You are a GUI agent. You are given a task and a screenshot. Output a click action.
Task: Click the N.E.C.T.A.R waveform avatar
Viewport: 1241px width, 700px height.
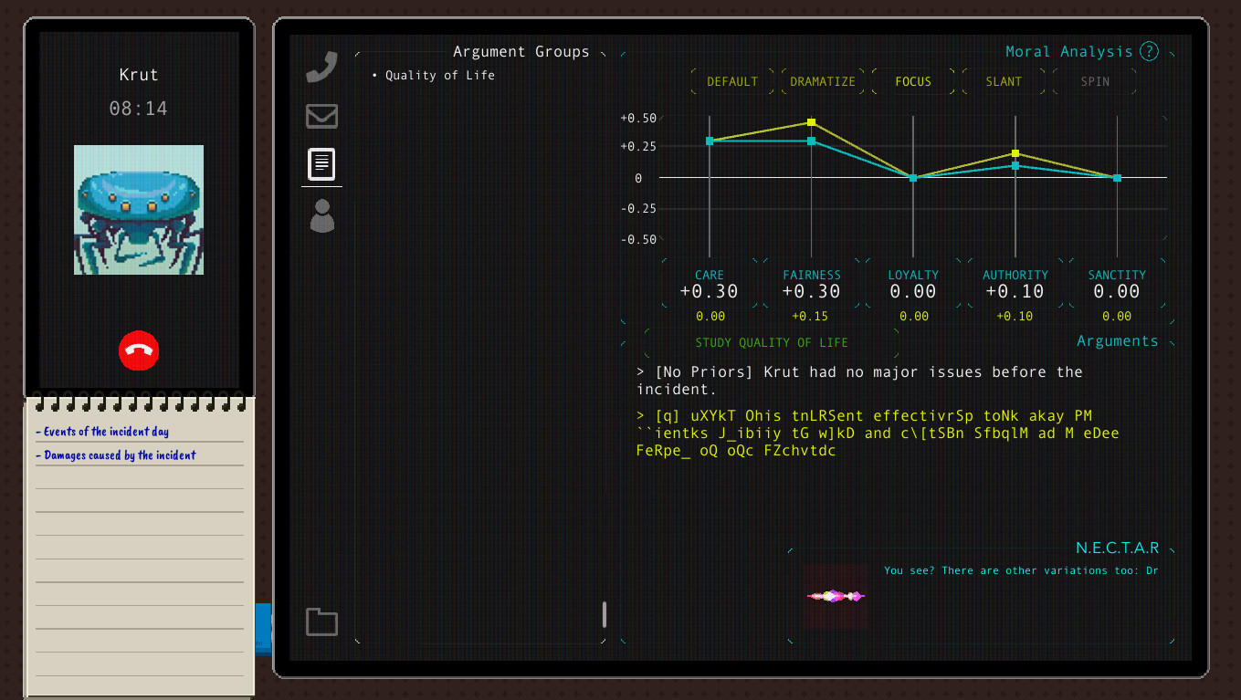(836, 596)
